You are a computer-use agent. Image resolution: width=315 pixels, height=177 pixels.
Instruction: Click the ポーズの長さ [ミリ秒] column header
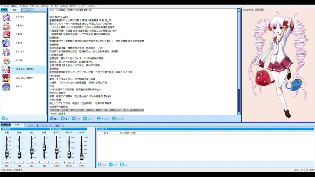click(x=128, y=133)
